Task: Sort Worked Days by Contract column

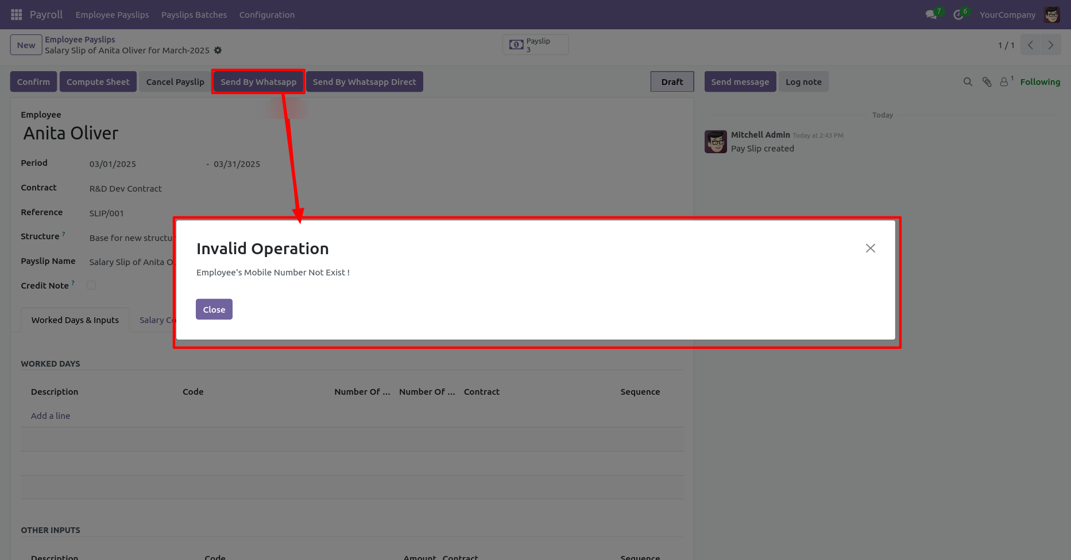Action: (482, 392)
